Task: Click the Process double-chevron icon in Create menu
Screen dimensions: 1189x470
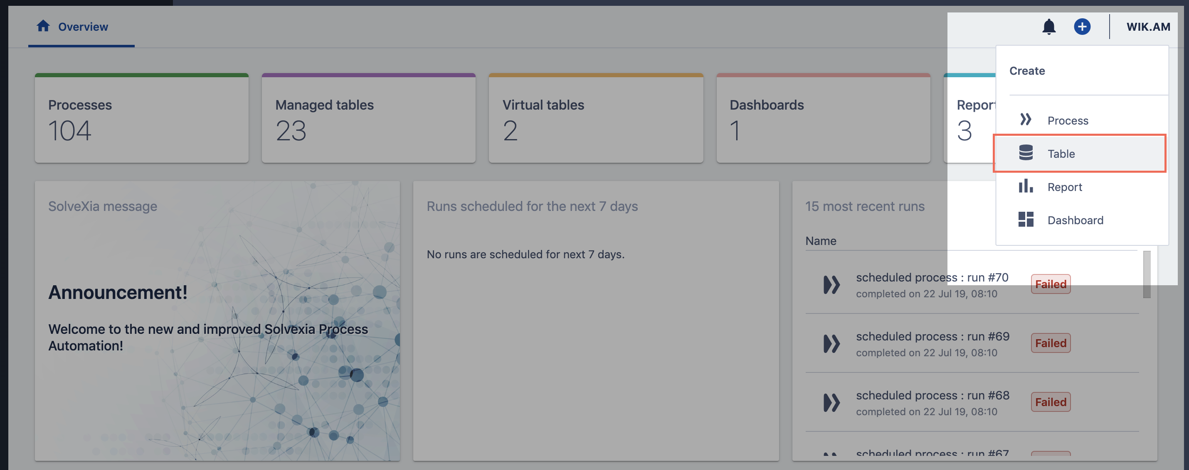Action: [1025, 120]
